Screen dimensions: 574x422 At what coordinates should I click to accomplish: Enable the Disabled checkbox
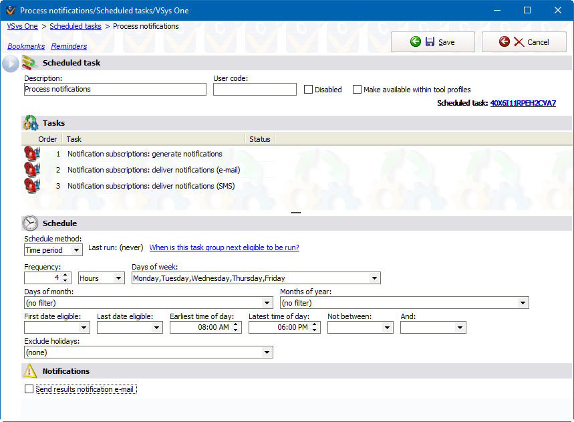coord(308,90)
